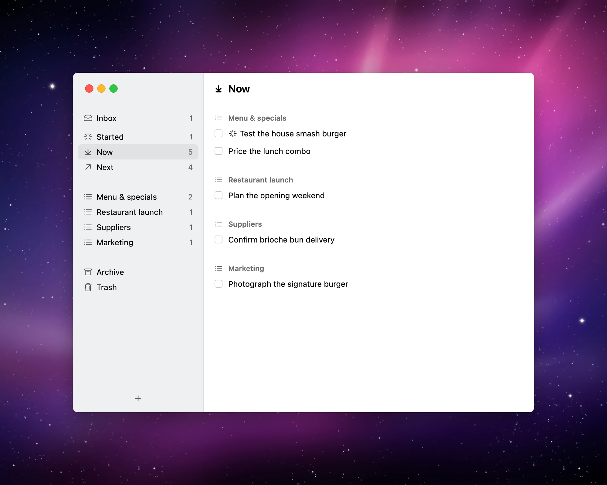Switch to Menu & specials list in sidebar
The height and width of the screenshot is (485, 607).
138,197
